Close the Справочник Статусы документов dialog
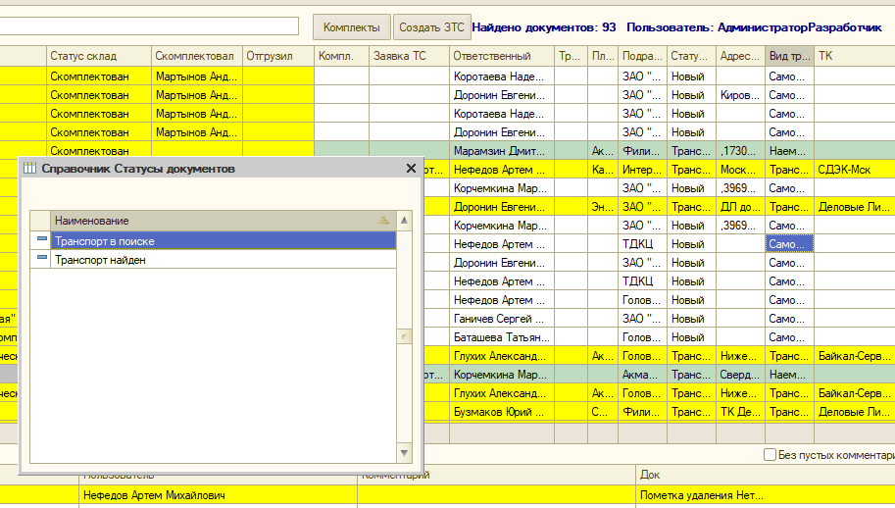This screenshot has width=895, height=508. (411, 169)
